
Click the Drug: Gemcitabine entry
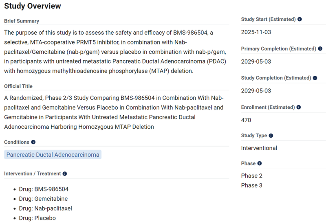43,199
